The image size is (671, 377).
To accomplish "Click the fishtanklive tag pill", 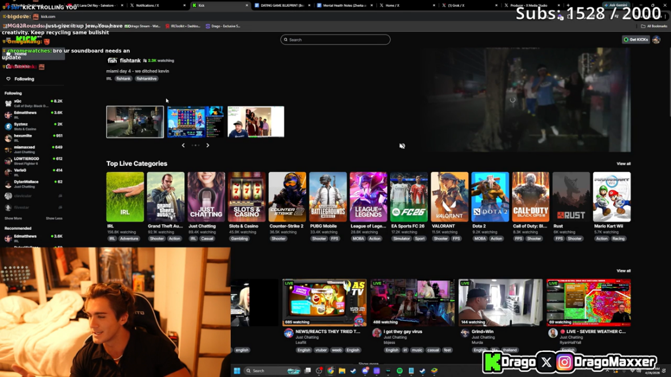I will (146, 79).
